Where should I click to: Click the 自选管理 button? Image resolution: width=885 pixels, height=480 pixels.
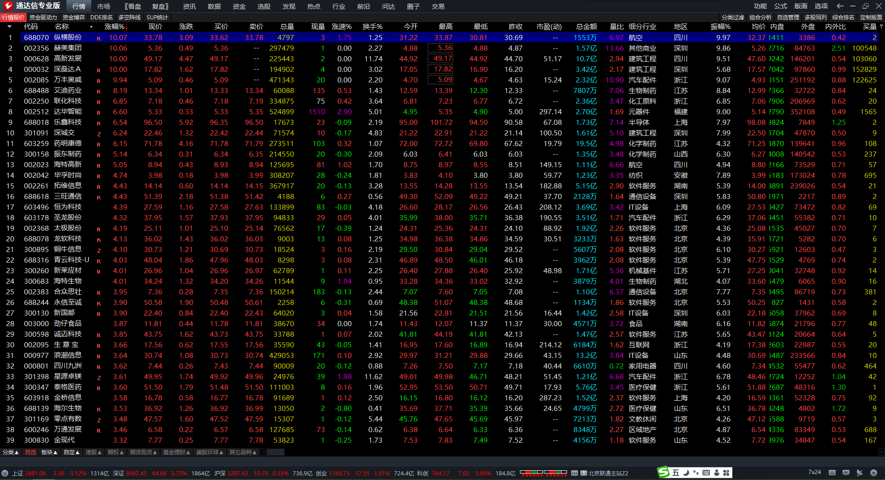[788, 18]
